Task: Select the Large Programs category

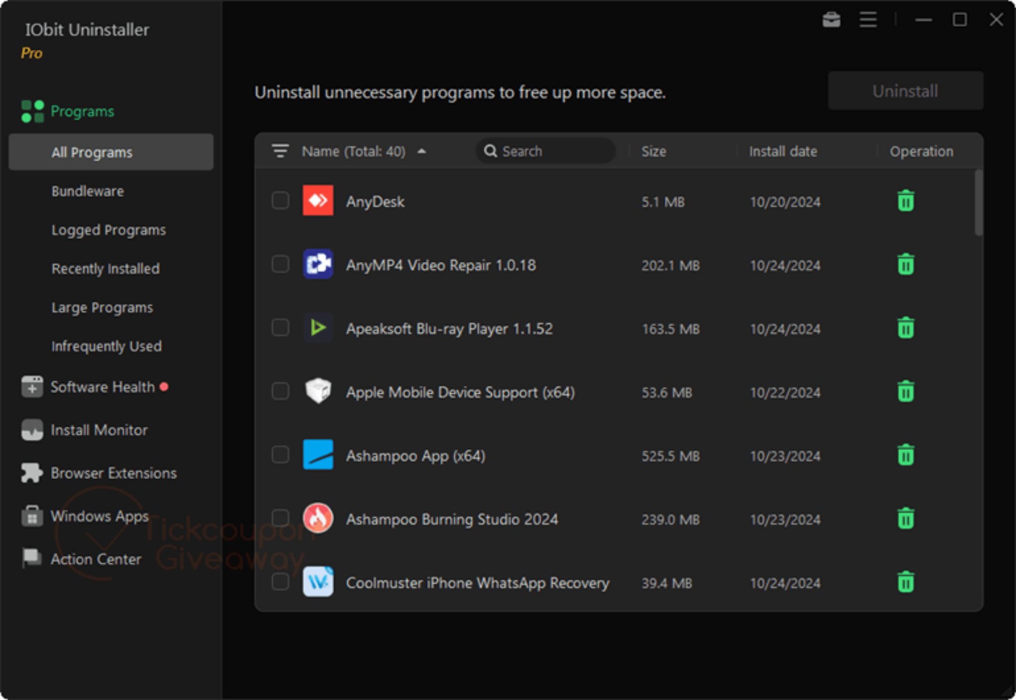Action: click(102, 307)
